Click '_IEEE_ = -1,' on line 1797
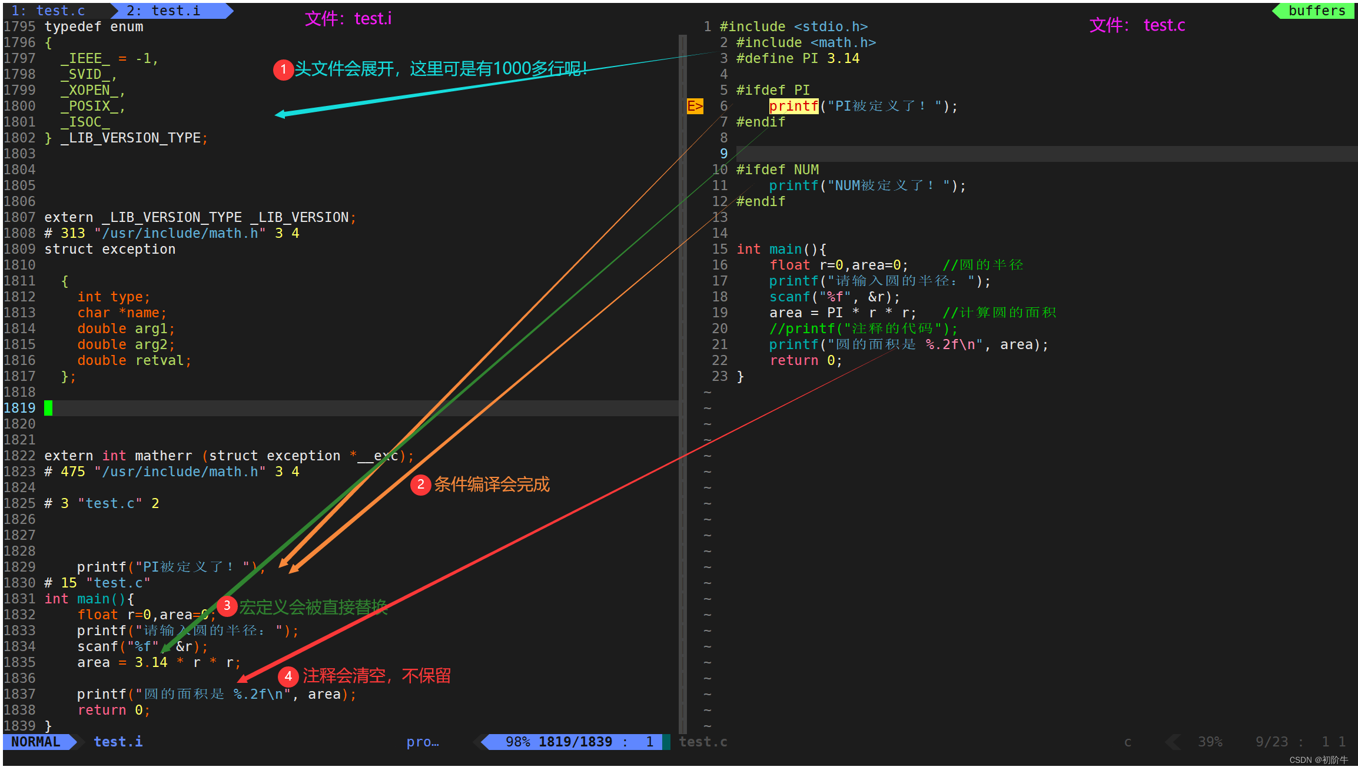The height and width of the screenshot is (770, 1358). point(110,58)
